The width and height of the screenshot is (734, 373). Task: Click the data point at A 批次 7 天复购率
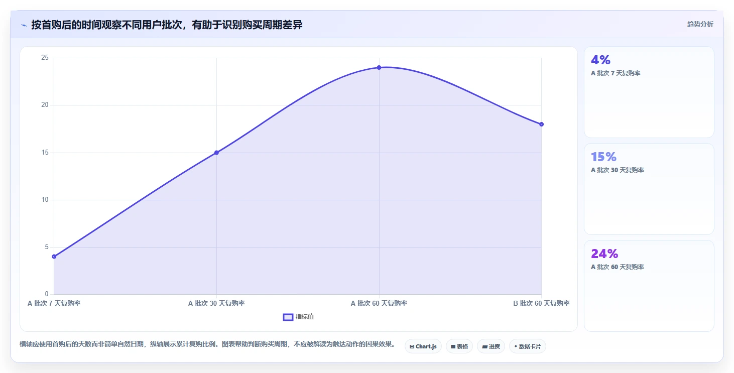coord(54,257)
